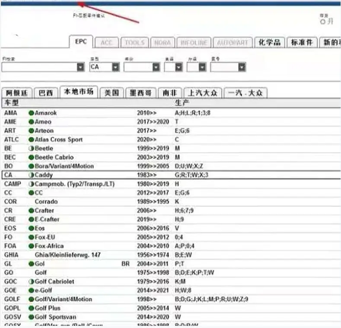
Task: Select the Golf 1975>>1998 row
Action: [171, 273]
